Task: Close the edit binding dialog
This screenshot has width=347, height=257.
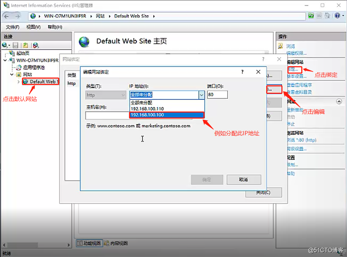Action: [258, 72]
